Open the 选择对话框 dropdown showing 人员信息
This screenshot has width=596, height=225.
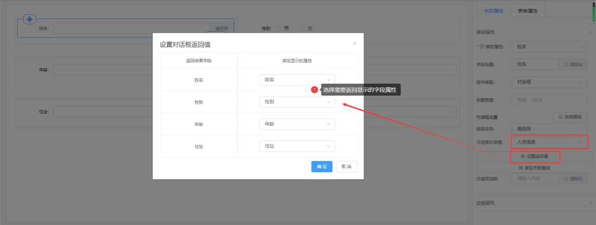tap(549, 142)
